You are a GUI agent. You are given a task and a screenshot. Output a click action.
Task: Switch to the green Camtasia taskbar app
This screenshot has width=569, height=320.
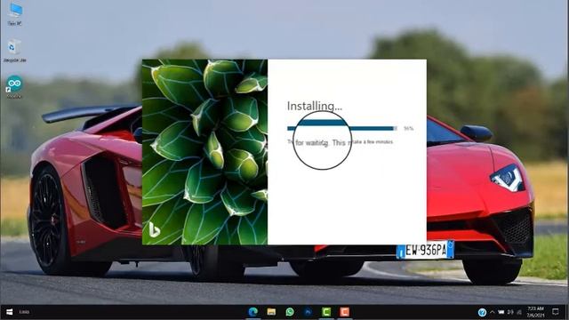coord(326,312)
